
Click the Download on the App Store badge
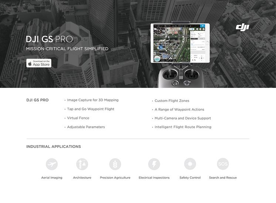[39, 63]
